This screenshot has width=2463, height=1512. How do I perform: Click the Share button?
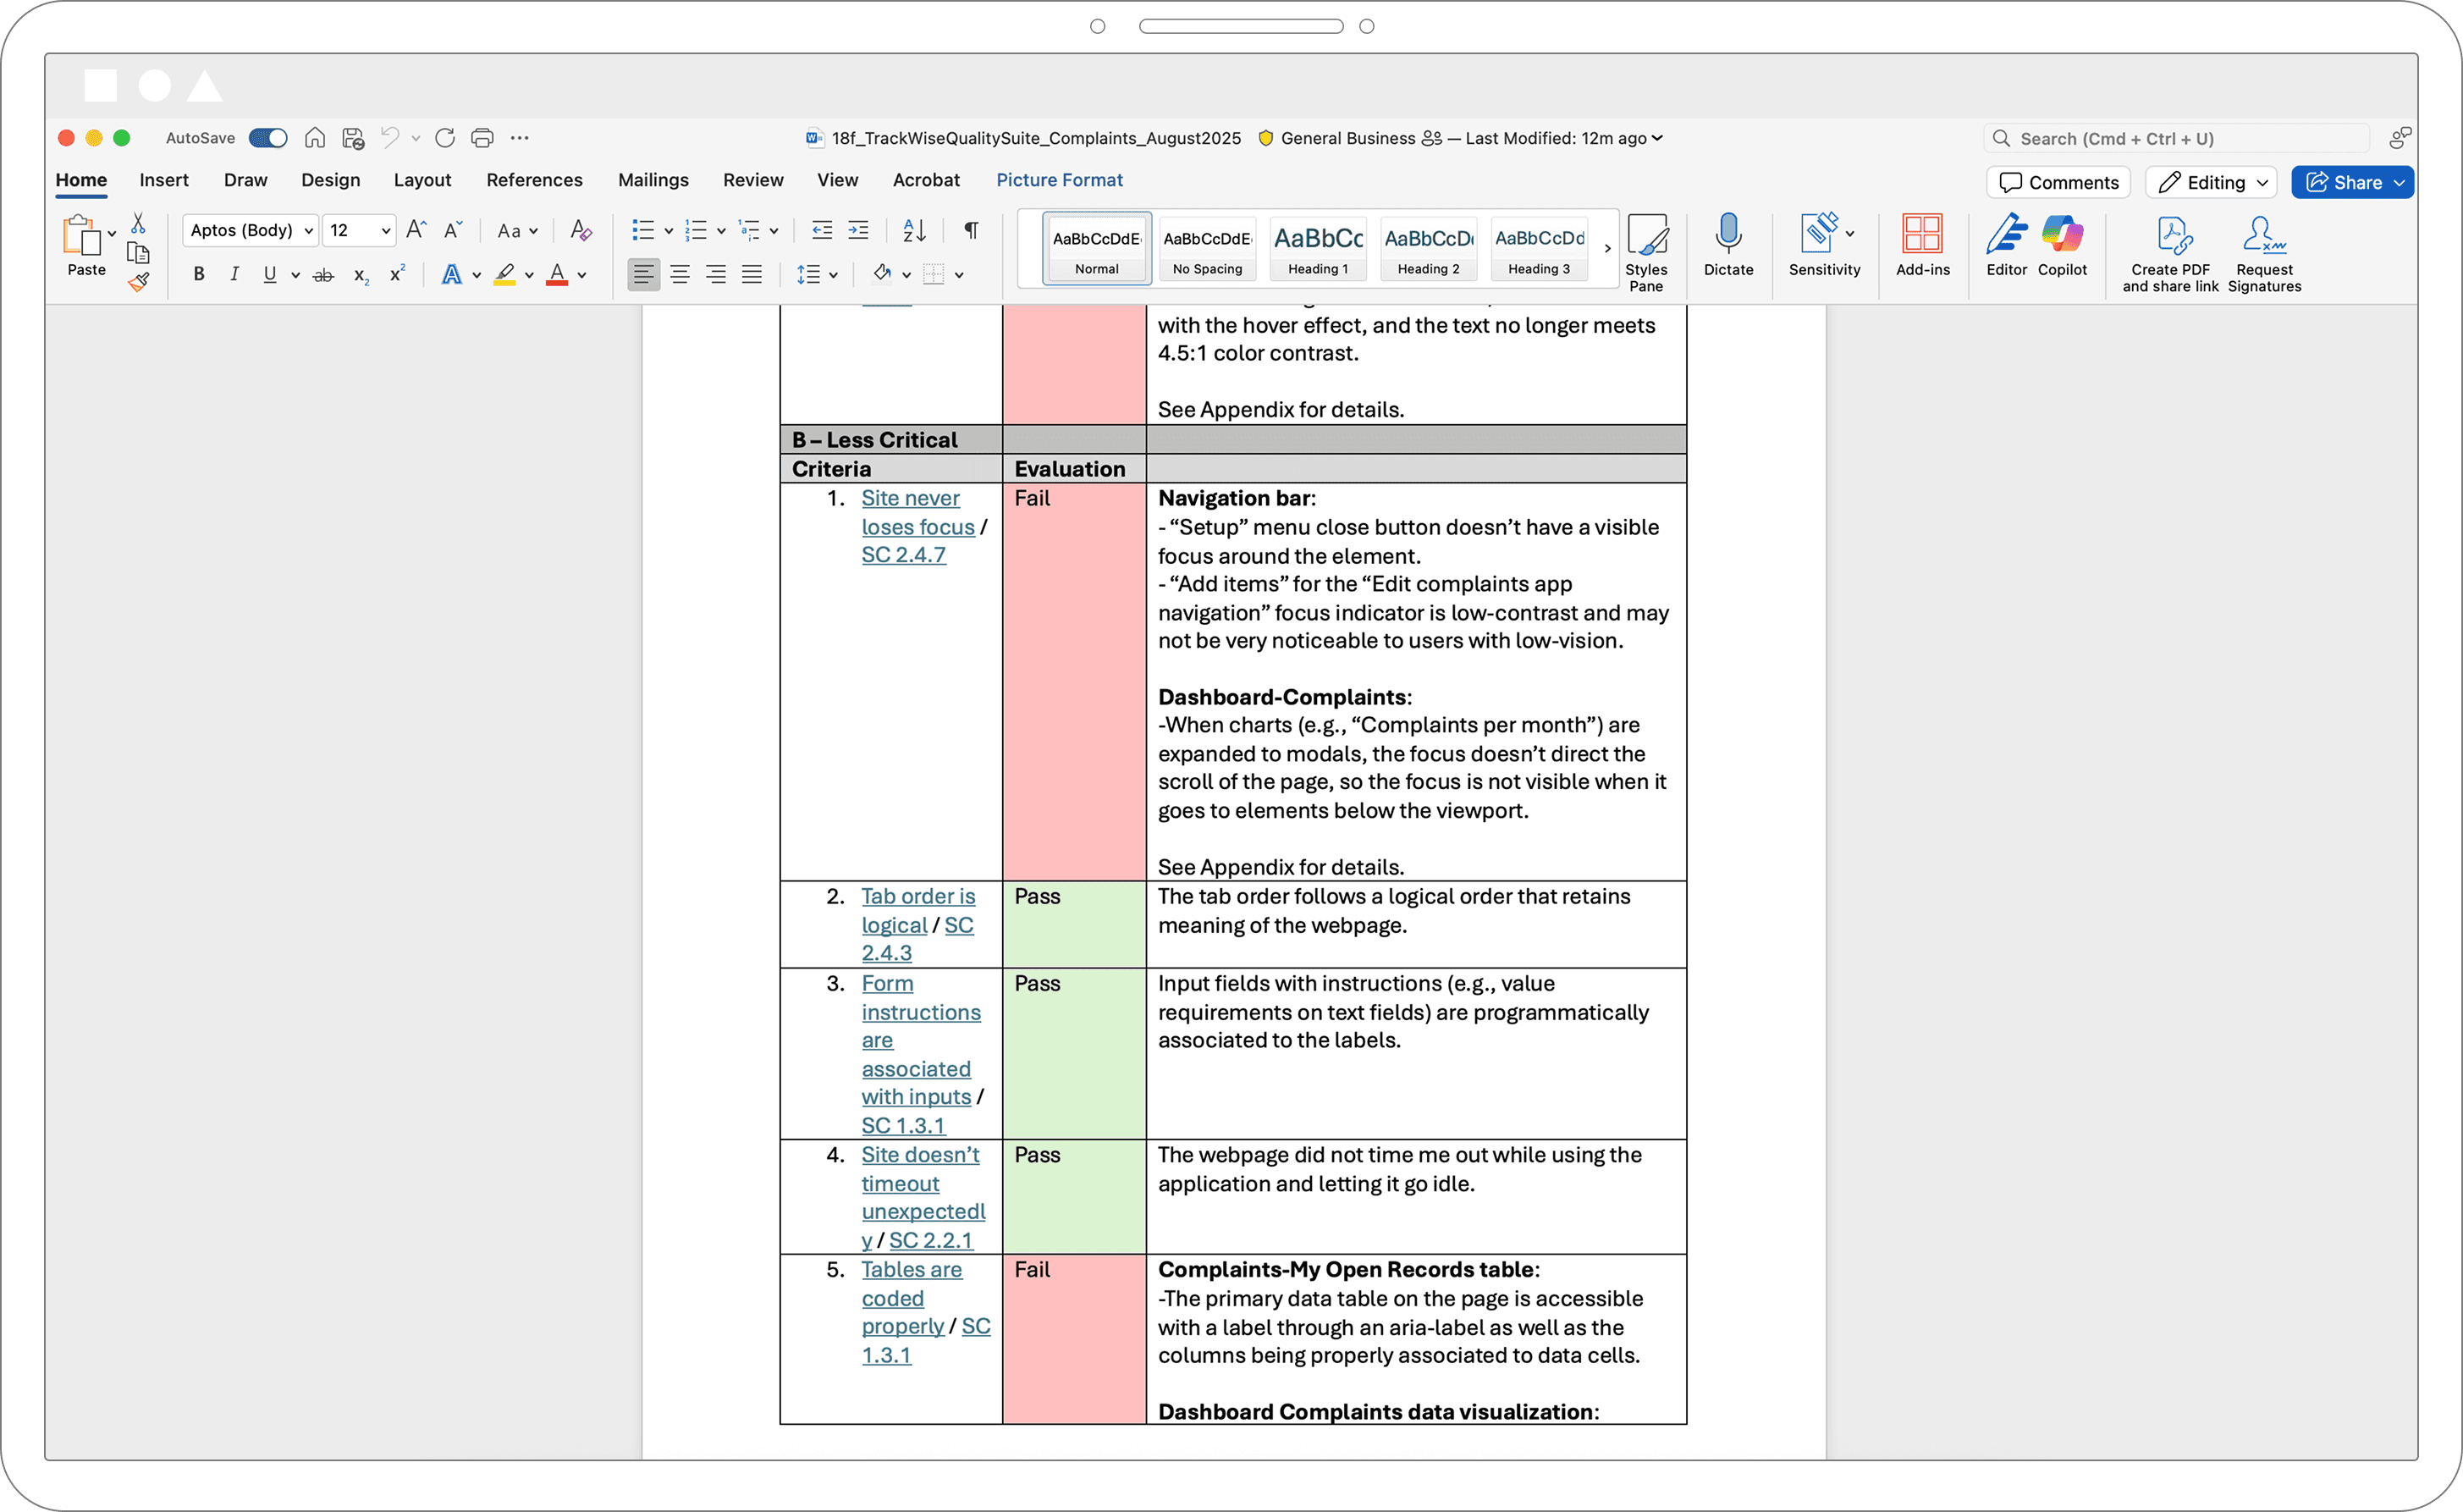2352,182
